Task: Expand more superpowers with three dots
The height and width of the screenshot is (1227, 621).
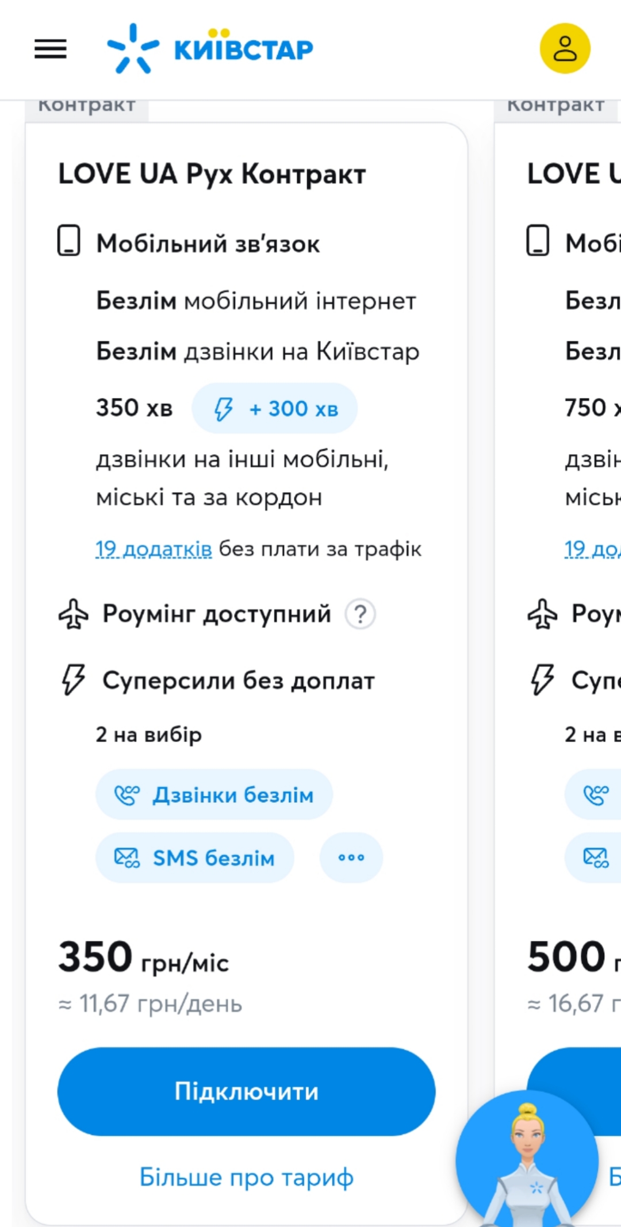Action: (x=351, y=858)
